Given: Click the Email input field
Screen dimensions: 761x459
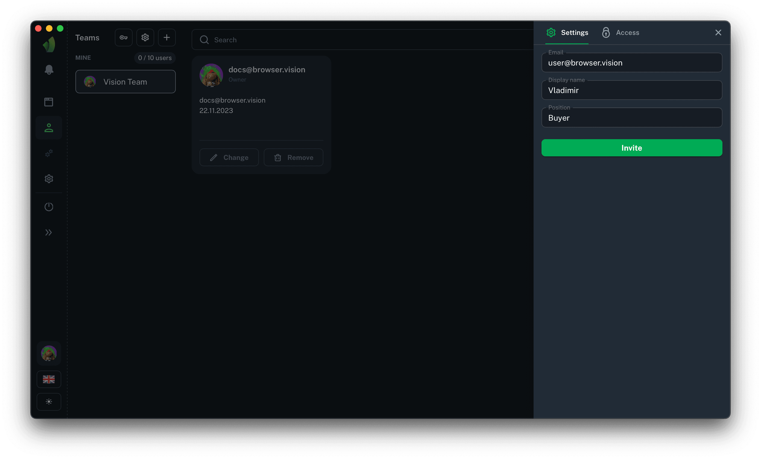Looking at the screenshot, I should coord(632,63).
